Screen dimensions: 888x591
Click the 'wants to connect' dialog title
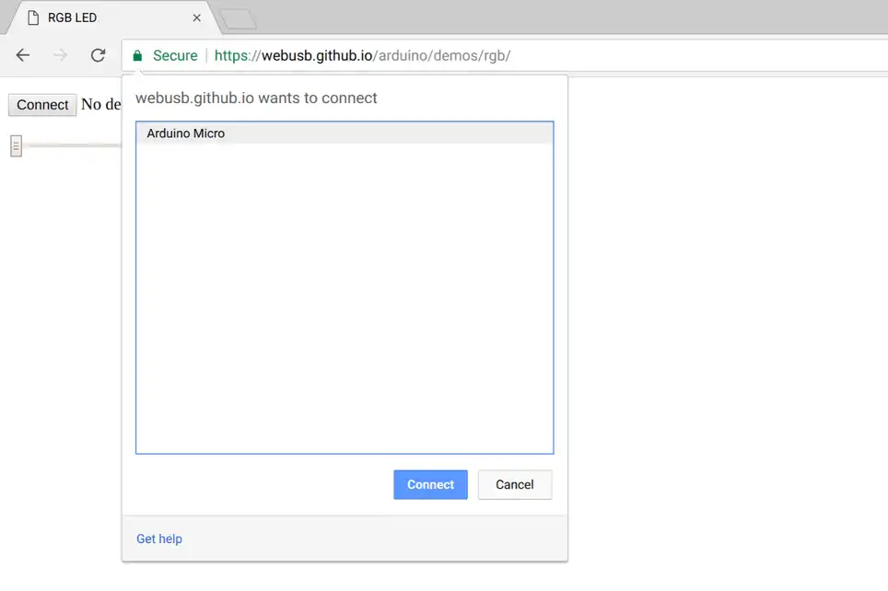[256, 98]
